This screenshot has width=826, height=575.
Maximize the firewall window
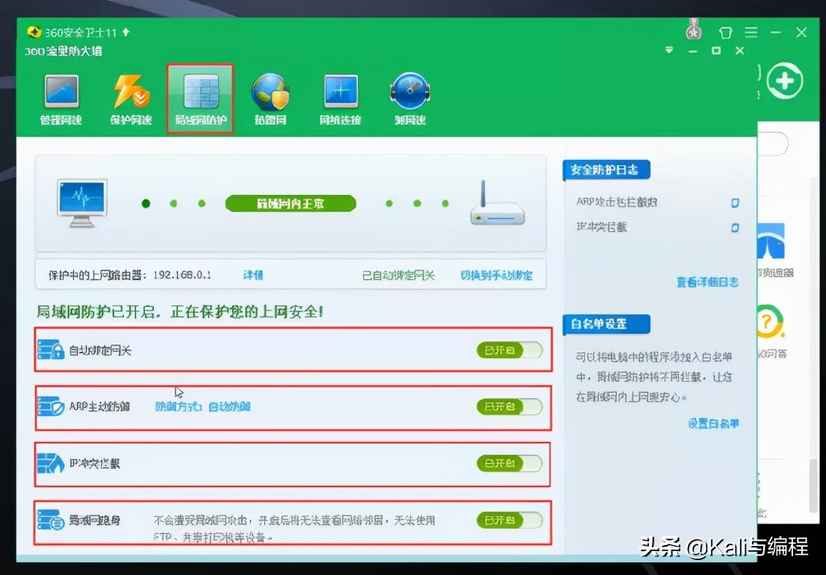[716, 51]
